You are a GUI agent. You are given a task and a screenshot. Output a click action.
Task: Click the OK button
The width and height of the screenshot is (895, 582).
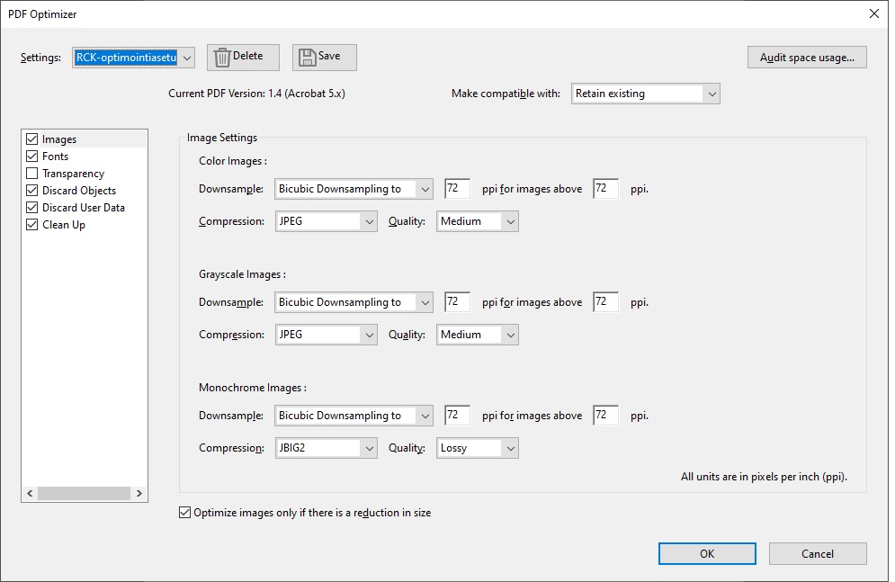pos(707,553)
